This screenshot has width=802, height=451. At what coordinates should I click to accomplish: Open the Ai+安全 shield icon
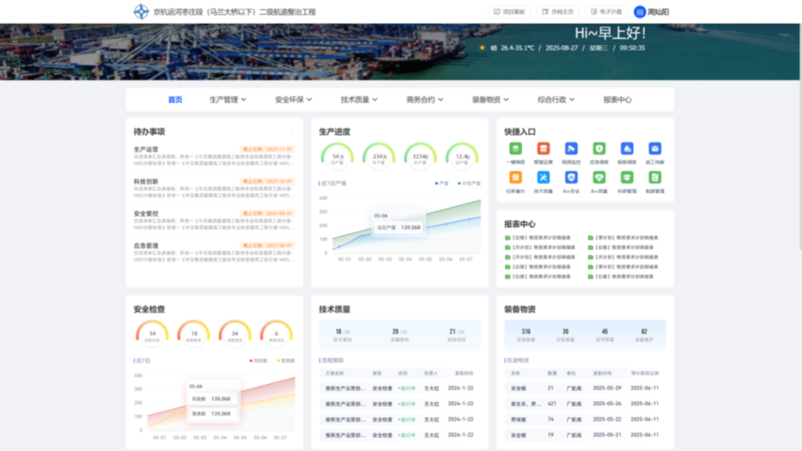click(570, 177)
